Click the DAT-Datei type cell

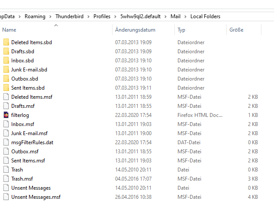pyautogui.click(x=189, y=142)
